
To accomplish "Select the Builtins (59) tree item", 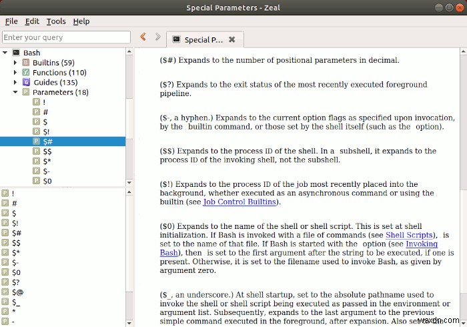I will [x=53, y=63].
